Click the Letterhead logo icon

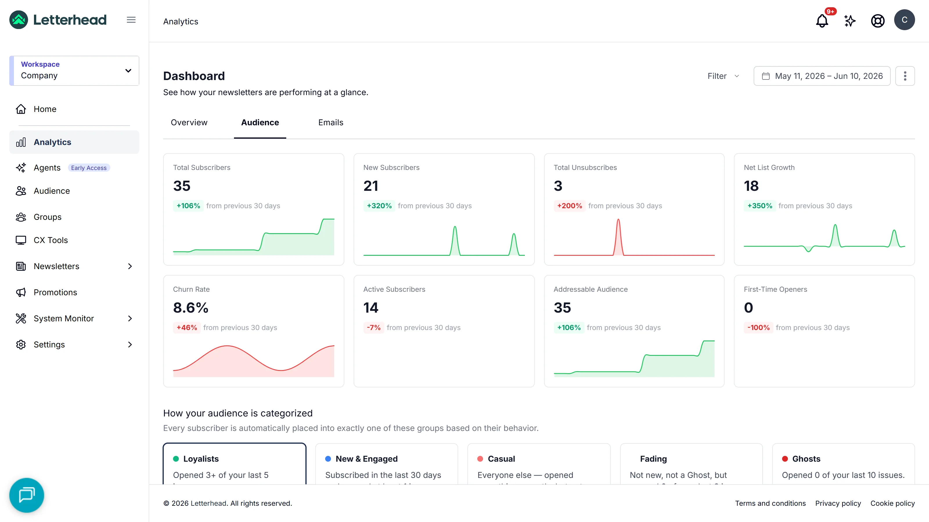click(x=19, y=20)
